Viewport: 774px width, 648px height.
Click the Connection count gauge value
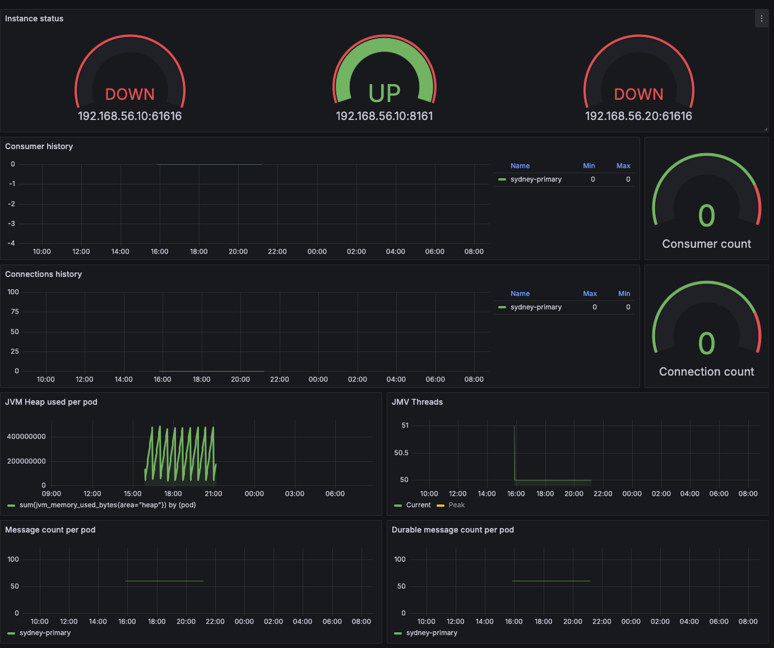click(707, 344)
